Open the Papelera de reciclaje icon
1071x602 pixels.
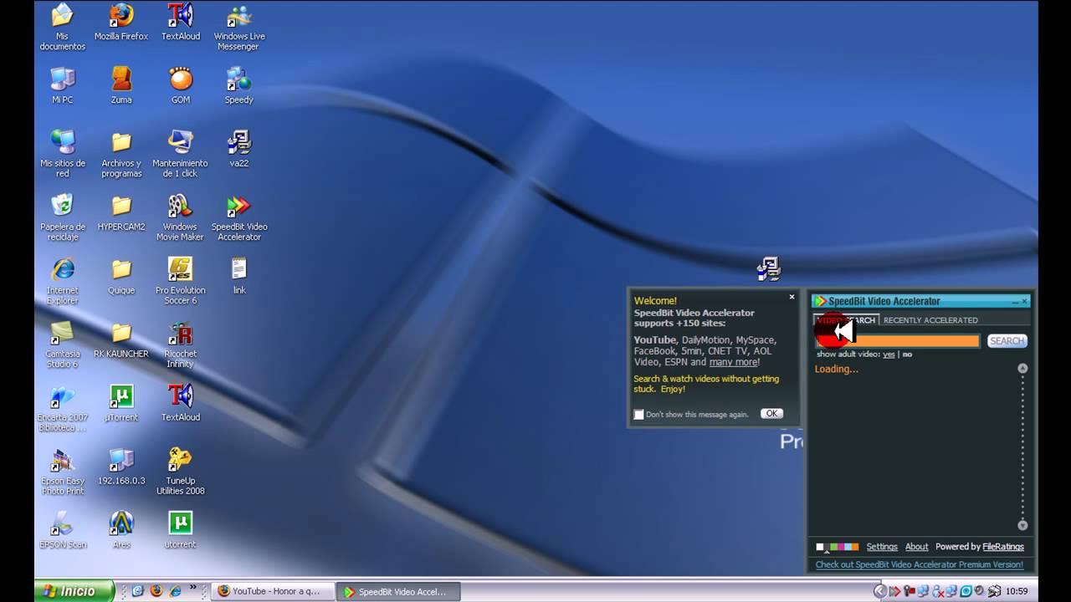pyautogui.click(x=63, y=217)
